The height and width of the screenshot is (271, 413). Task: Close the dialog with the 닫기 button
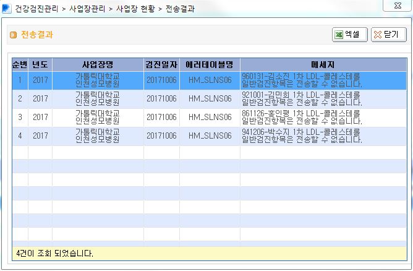389,35
